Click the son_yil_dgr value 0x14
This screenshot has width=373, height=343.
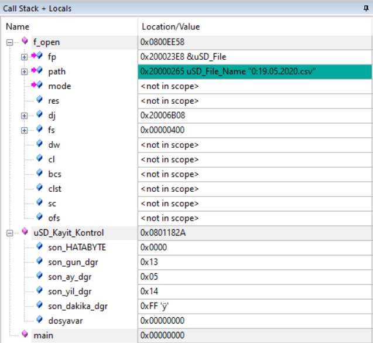(x=149, y=291)
